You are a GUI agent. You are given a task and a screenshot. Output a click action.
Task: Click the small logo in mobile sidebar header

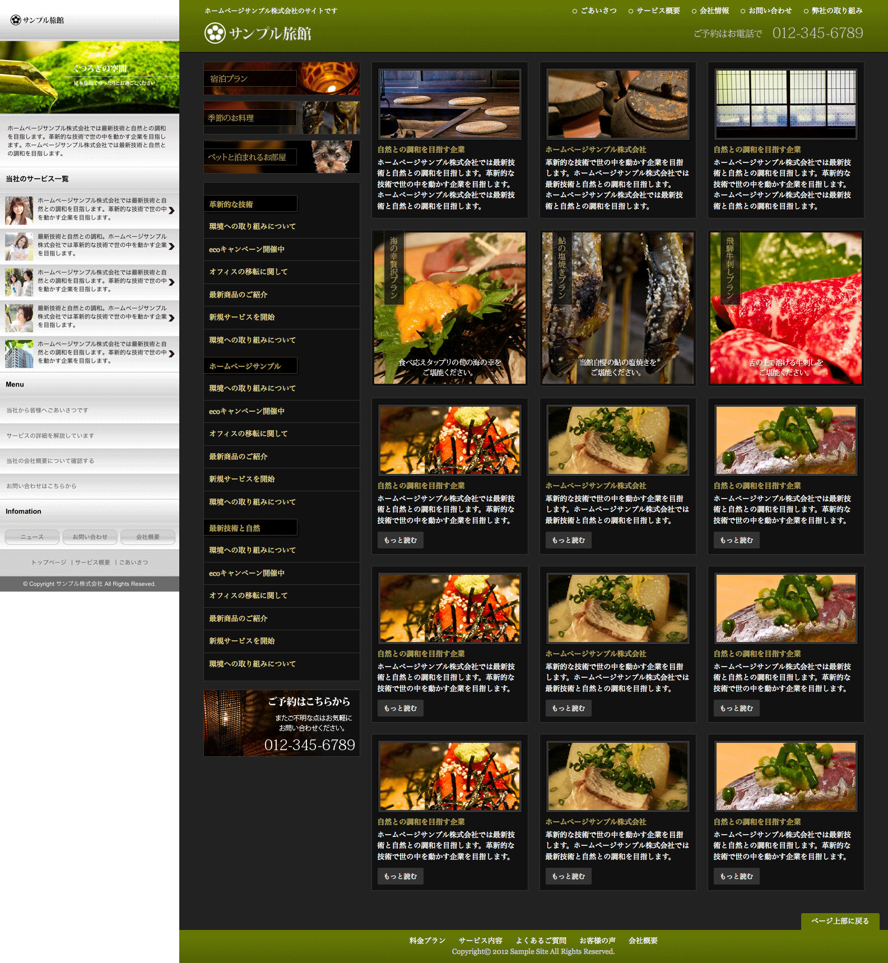click(x=38, y=20)
